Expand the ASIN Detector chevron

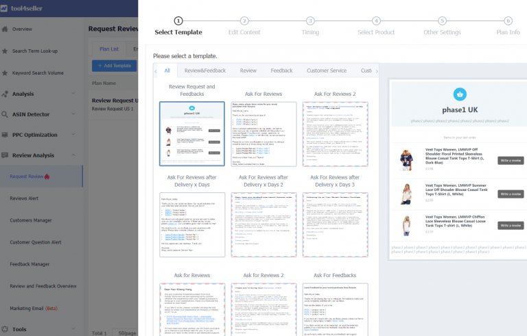click(73, 114)
